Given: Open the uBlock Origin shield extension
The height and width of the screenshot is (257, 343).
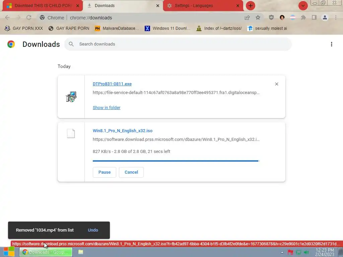Looking at the screenshot, I should pyautogui.click(x=271, y=17).
